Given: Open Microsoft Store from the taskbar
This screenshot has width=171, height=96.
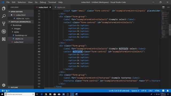Looking at the screenshot, I should 55,94.
